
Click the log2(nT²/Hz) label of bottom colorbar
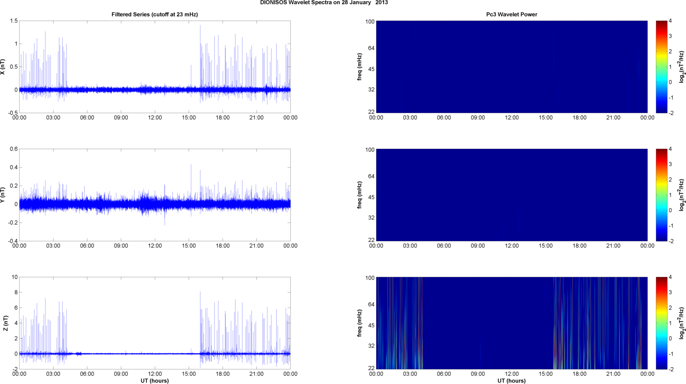[682, 323]
